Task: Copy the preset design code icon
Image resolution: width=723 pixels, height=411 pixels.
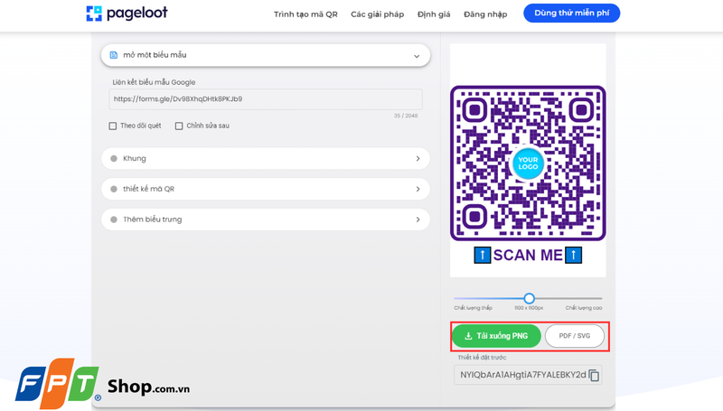Action: coord(594,376)
